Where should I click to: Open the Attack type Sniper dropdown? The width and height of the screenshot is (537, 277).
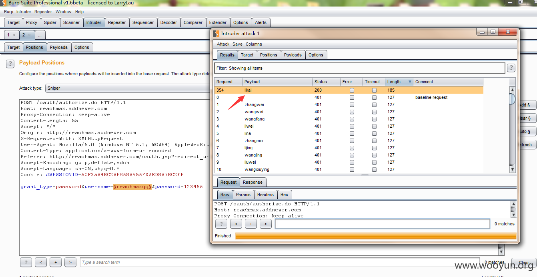coord(127,88)
